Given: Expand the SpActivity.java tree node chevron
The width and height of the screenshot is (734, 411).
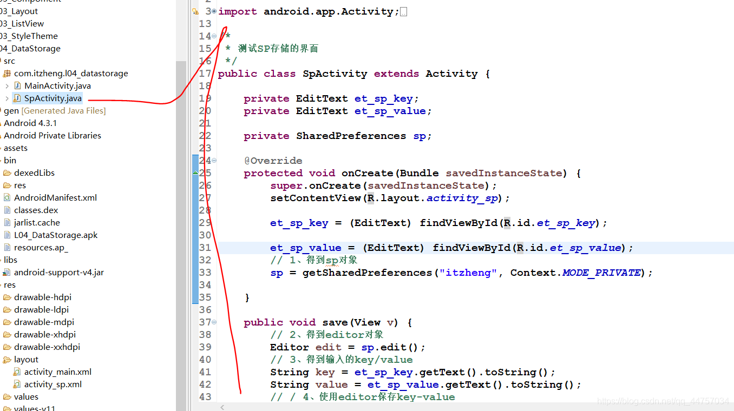Looking at the screenshot, I should point(6,98).
